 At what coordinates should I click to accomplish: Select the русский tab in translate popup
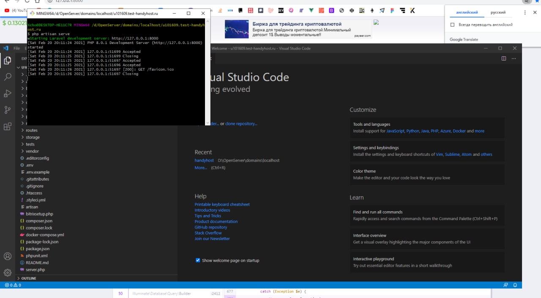[498, 13]
